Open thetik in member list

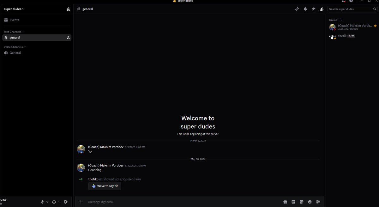352,37
